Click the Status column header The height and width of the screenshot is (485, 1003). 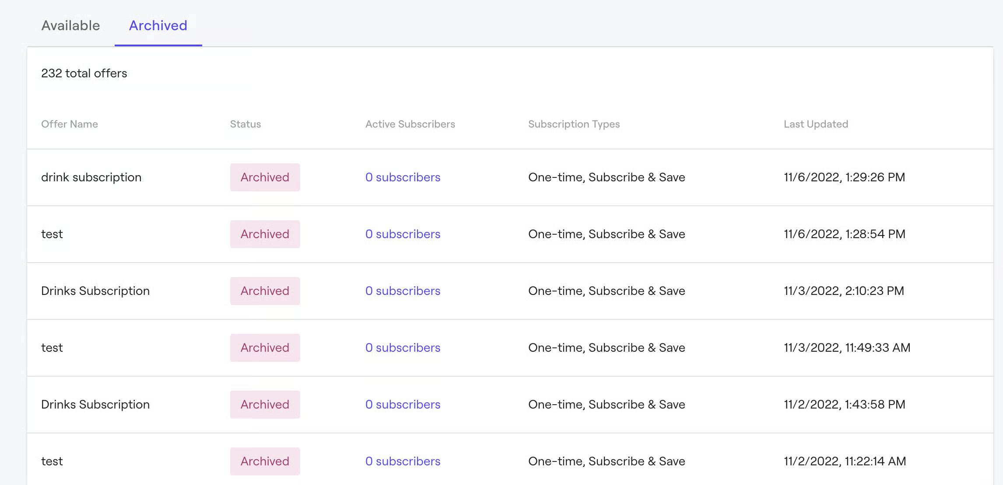(x=245, y=124)
